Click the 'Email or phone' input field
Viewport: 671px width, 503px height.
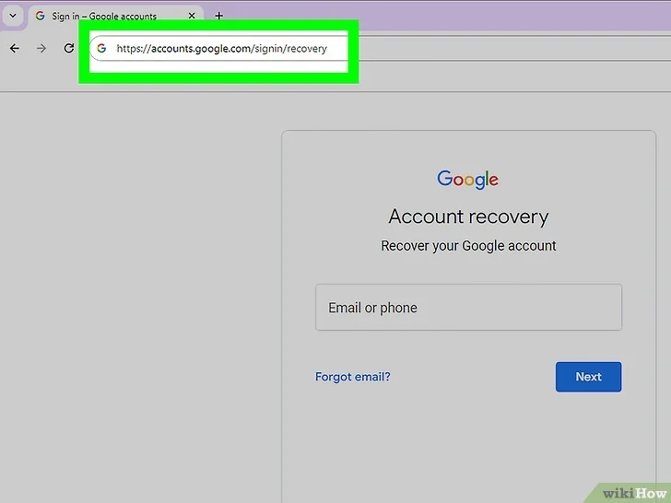[x=468, y=307]
